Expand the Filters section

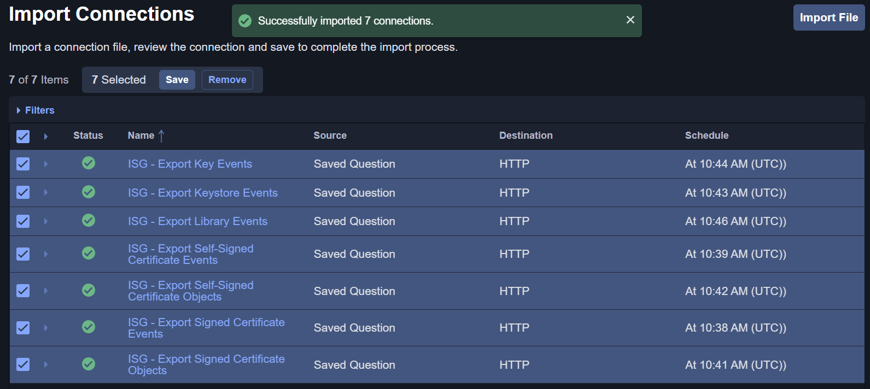[36, 110]
